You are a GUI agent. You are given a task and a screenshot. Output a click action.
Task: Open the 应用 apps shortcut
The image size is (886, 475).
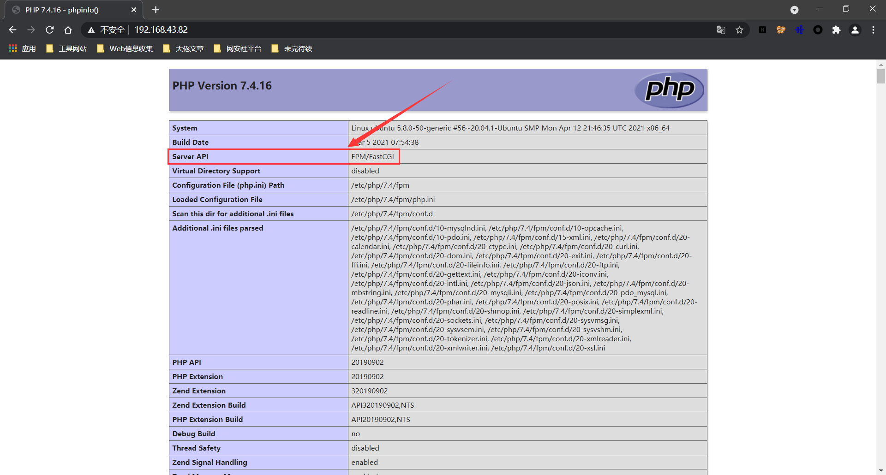click(22, 49)
